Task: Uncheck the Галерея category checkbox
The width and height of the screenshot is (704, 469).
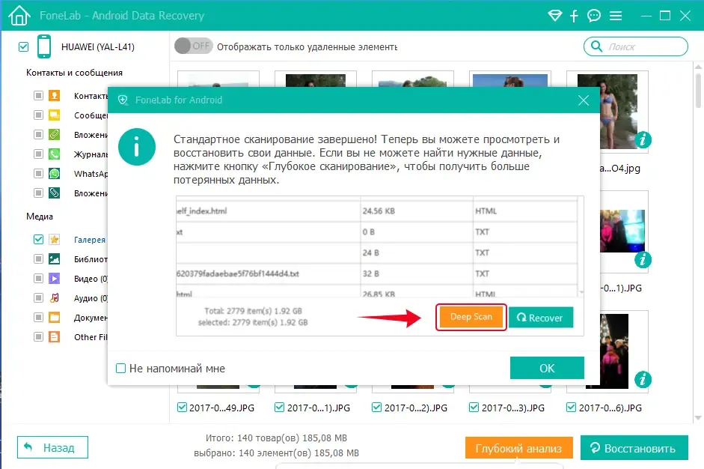Action: click(39, 239)
